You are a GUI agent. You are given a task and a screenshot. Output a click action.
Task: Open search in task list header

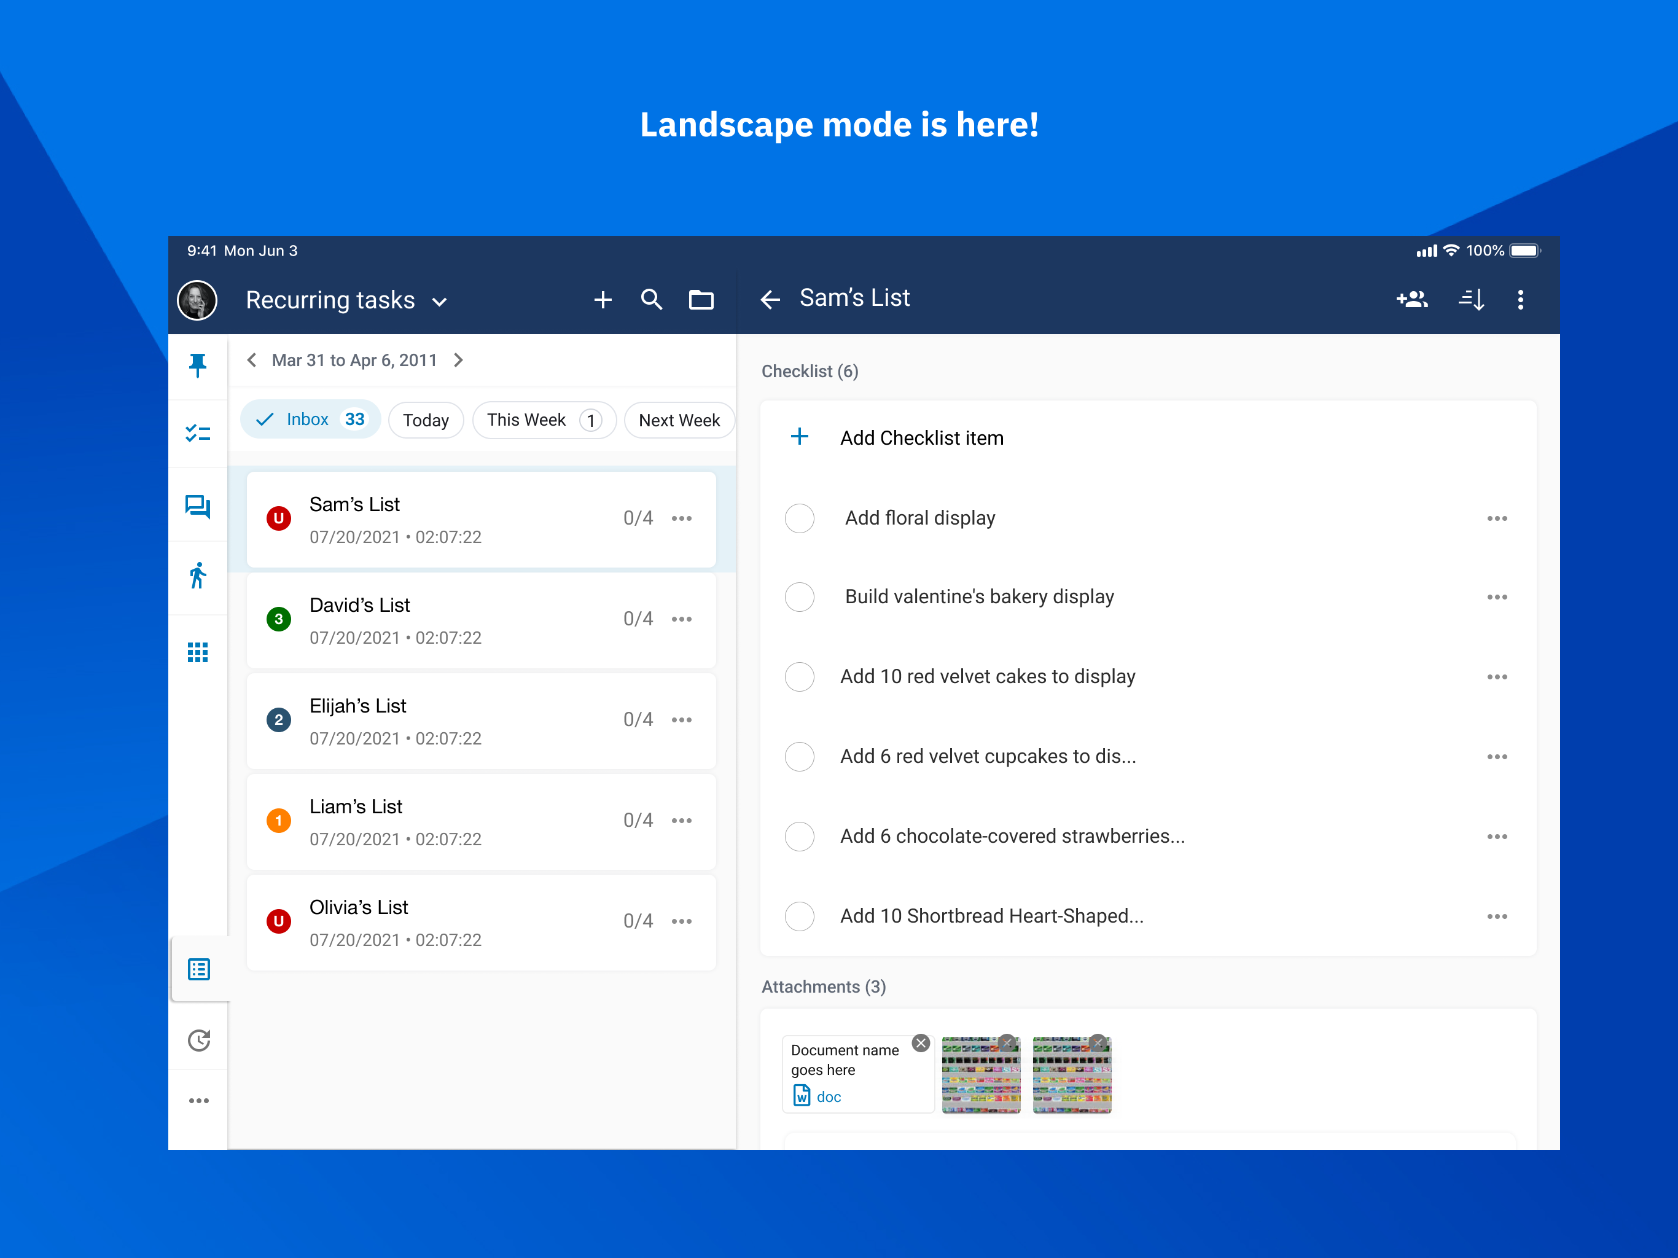coord(652,300)
